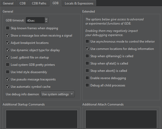Decrease GDB timeout with down arrow
The height and width of the screenshot is (129, 162).
(x=46, y=22)
